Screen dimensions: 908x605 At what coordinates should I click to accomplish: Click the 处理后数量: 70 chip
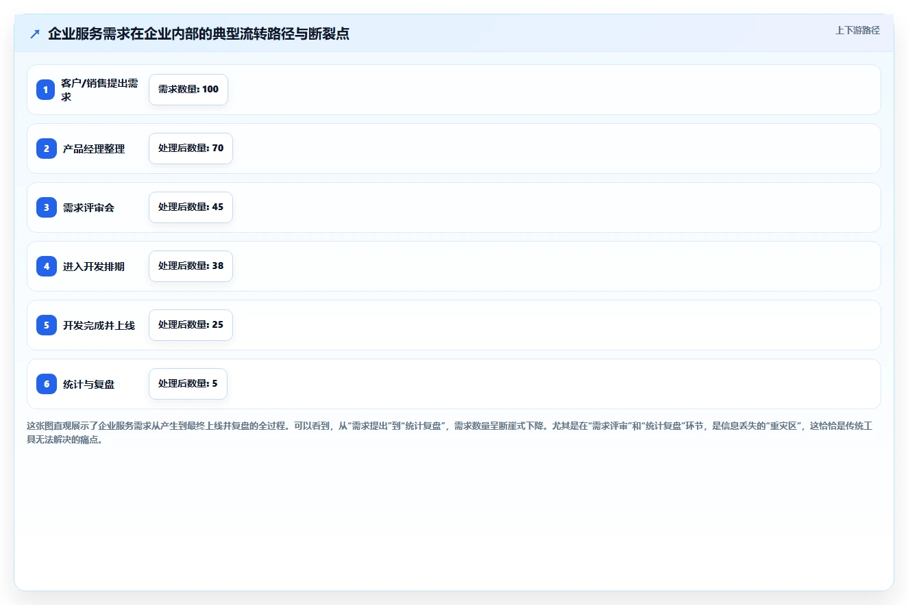coord(191,149)
